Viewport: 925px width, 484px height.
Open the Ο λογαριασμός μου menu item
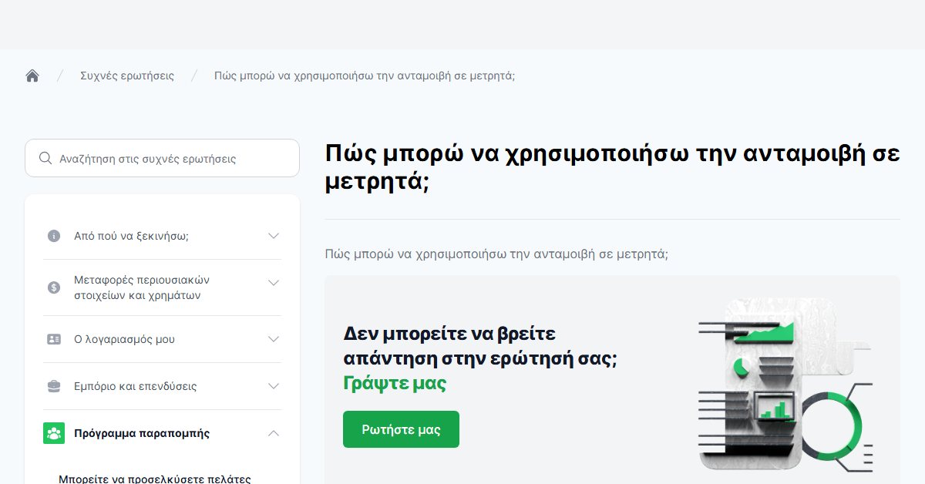tap(124, 339)
